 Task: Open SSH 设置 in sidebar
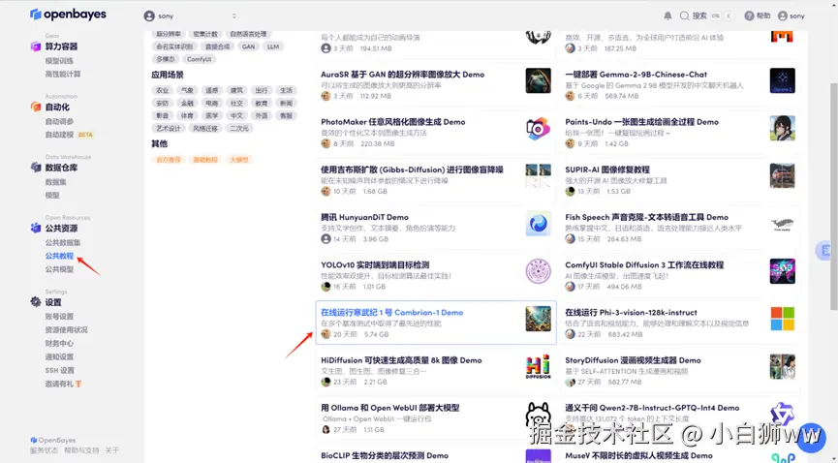pyautogui.click(x=60, y=370)
